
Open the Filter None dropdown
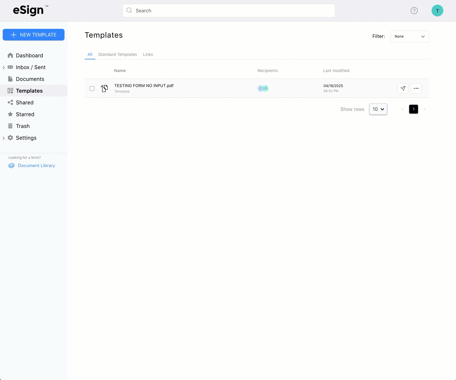click(x=410, y=36)
